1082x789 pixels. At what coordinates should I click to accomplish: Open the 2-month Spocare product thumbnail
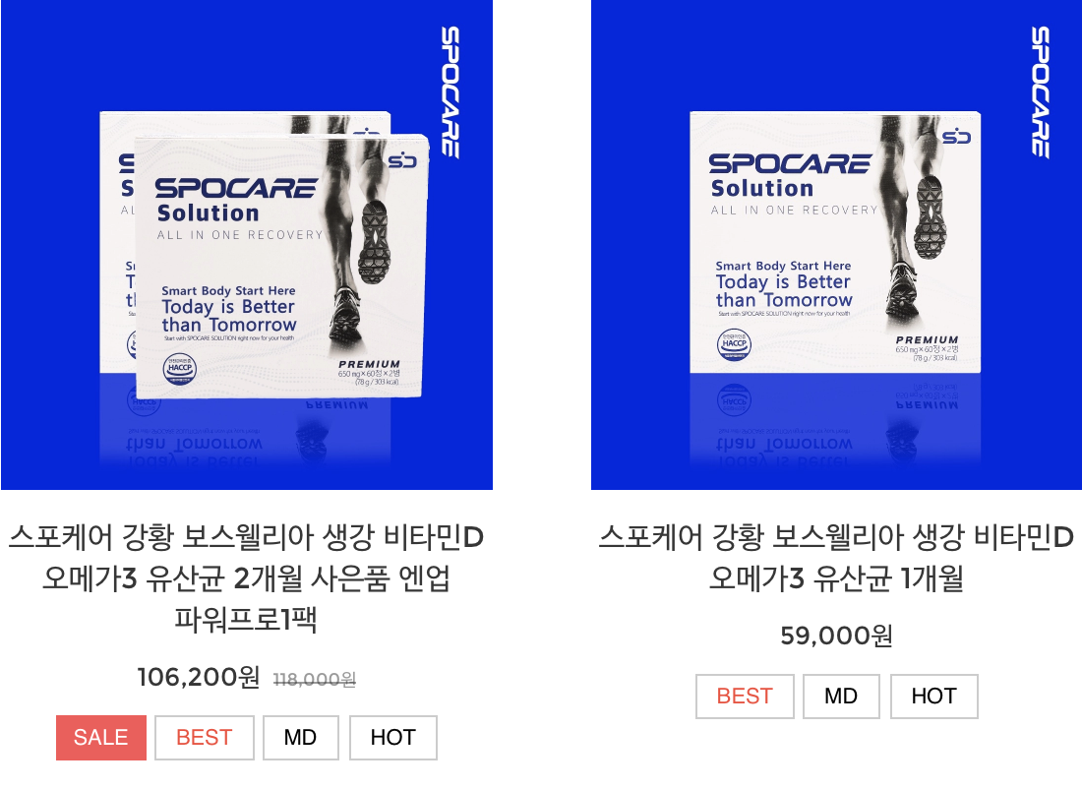coord(246,244)
